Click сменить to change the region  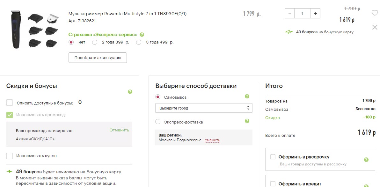click(212, 140)
